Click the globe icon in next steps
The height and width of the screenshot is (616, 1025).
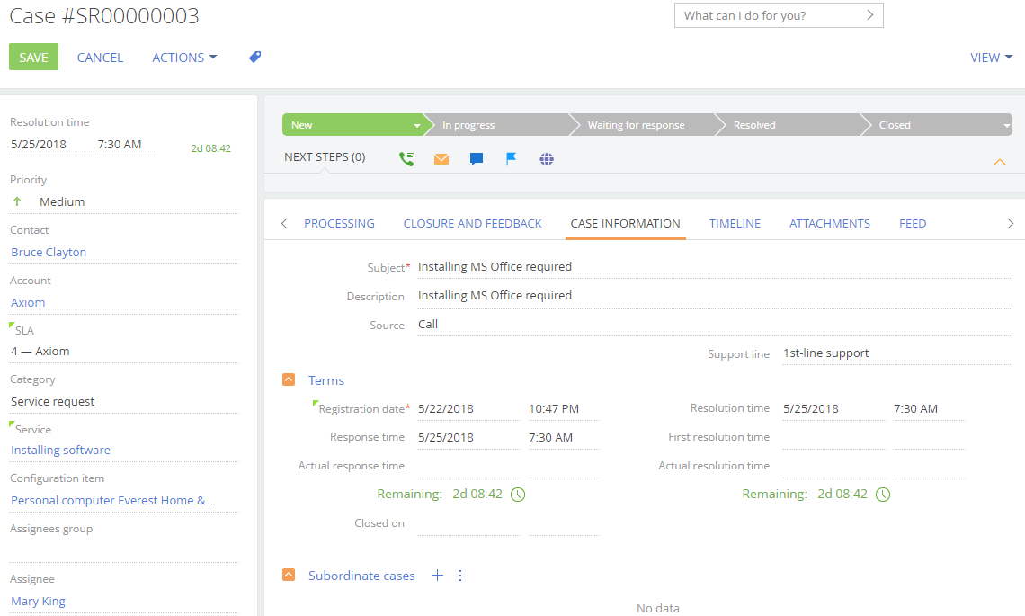[x=547, y=159]
